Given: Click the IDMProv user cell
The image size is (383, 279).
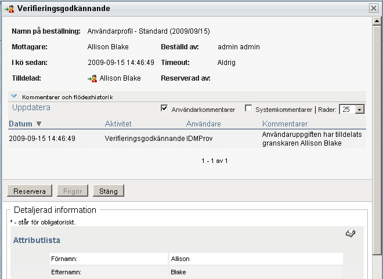Looking at the screenshot, I should tap(199, 139).
